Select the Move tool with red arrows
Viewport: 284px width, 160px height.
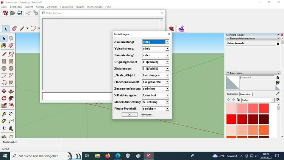click(x=4, y=91)
